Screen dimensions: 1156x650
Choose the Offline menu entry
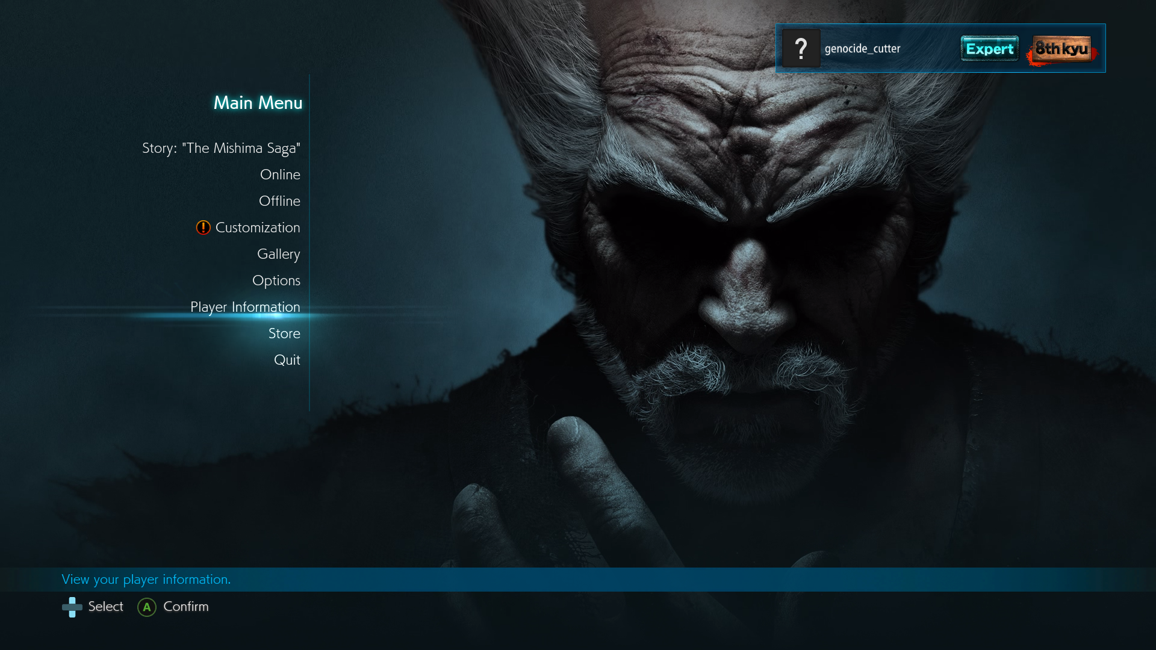point(279,201)
